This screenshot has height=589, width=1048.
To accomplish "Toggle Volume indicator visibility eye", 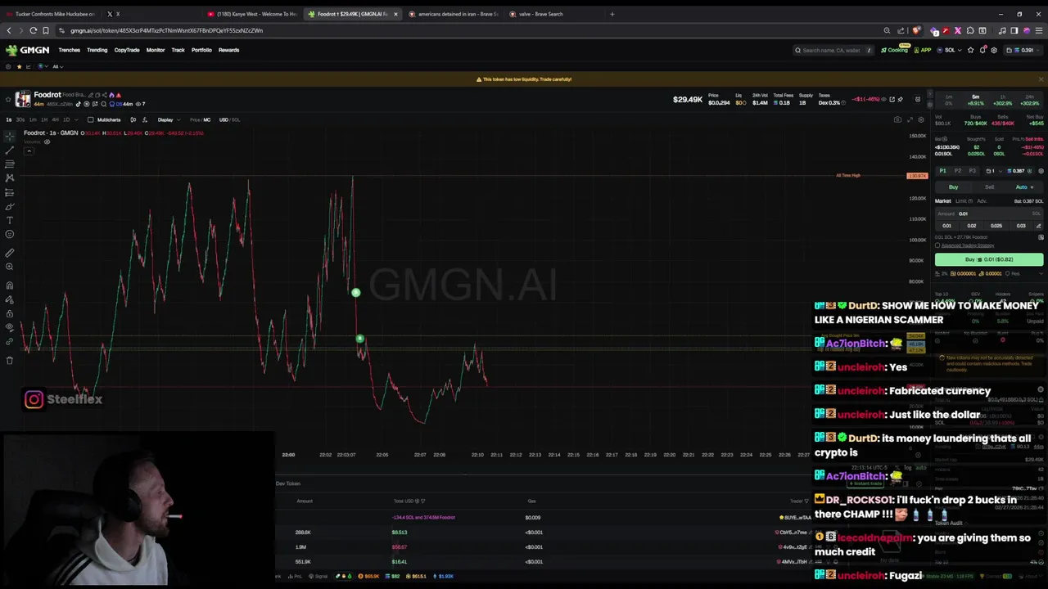I will coord(47,142).
